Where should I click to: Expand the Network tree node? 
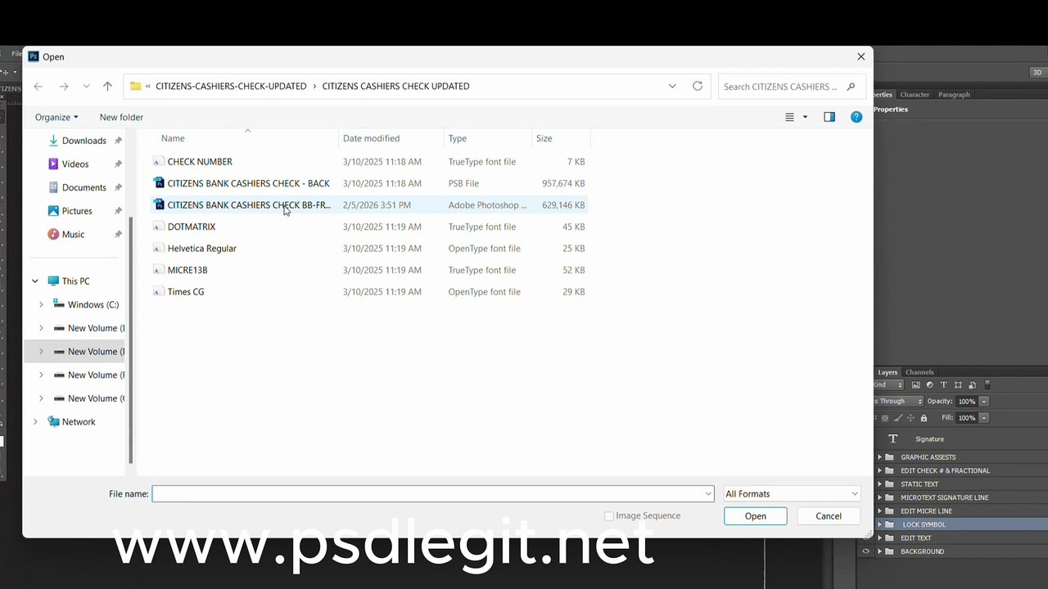click(35, 422)
